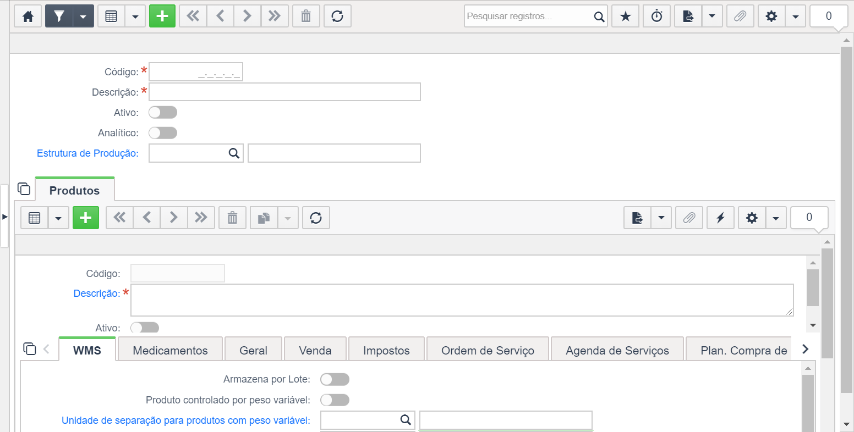
Task: Enable the Analítico switch
Action: pos(163,133)
